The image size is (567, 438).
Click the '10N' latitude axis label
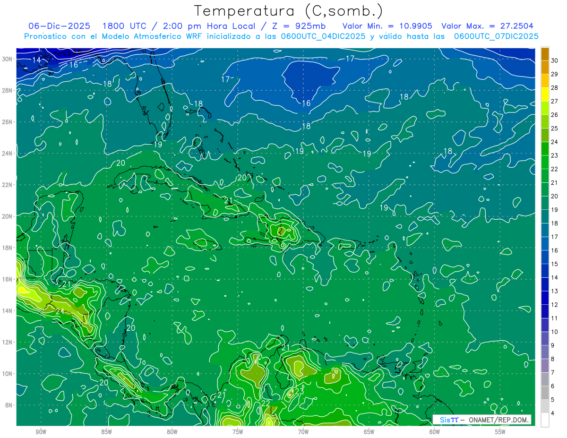tap(7, 374)
